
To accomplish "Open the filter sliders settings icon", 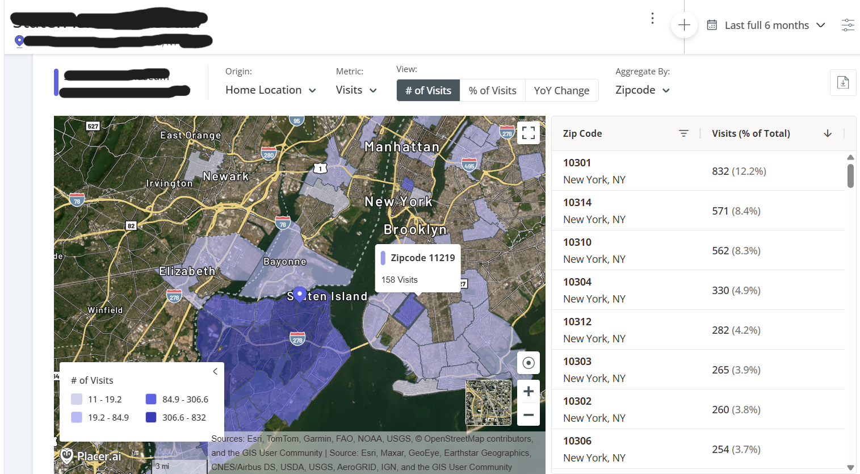I will point(848,25).
